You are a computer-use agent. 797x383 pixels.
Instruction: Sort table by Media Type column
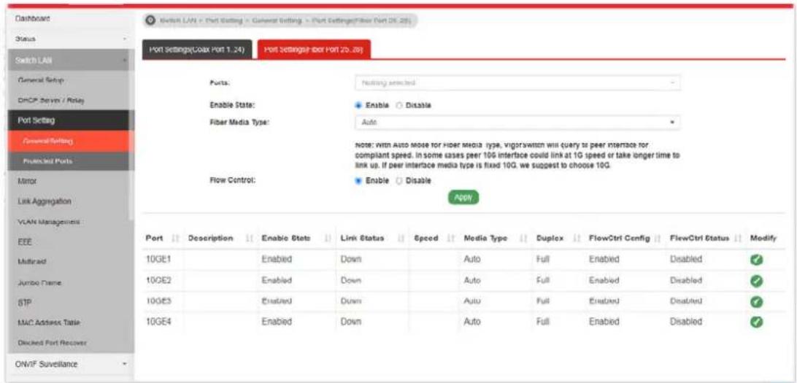523,239
